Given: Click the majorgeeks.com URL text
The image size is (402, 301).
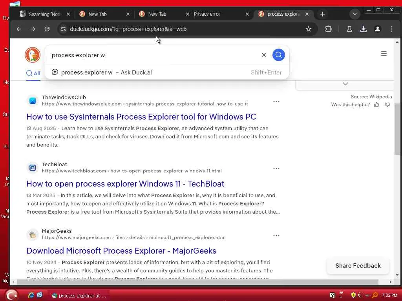Looking at the screenshot, I should (x=134, y=238).
